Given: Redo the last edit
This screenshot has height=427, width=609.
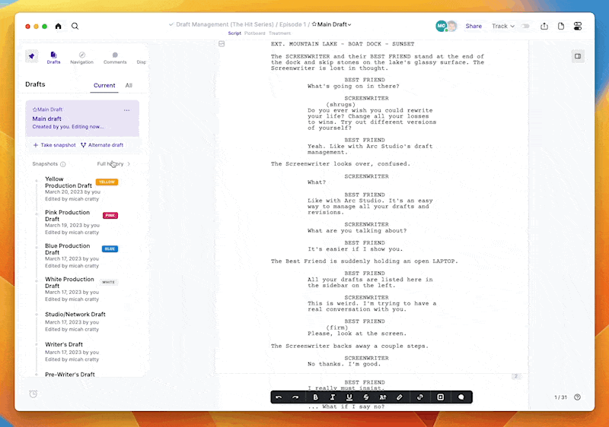Looking at the screenshot, I should tap(295, 397).
